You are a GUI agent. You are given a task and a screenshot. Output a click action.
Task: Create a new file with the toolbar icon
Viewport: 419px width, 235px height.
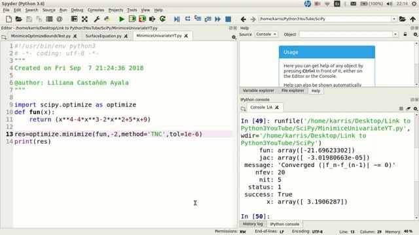pos(9,19)
